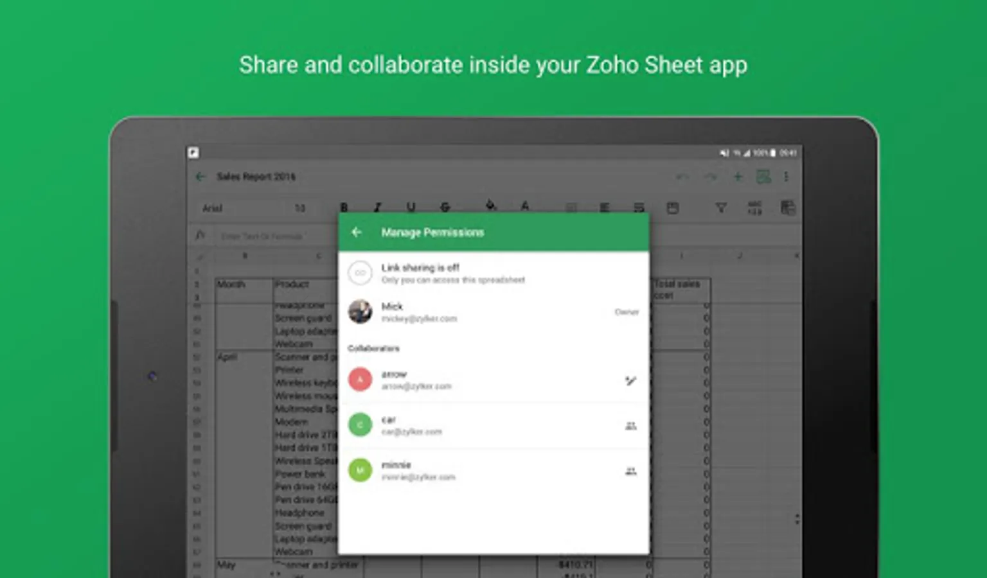Click the filter funnel icon
Screen dimensions: 987x578
[x=721, y=207]
